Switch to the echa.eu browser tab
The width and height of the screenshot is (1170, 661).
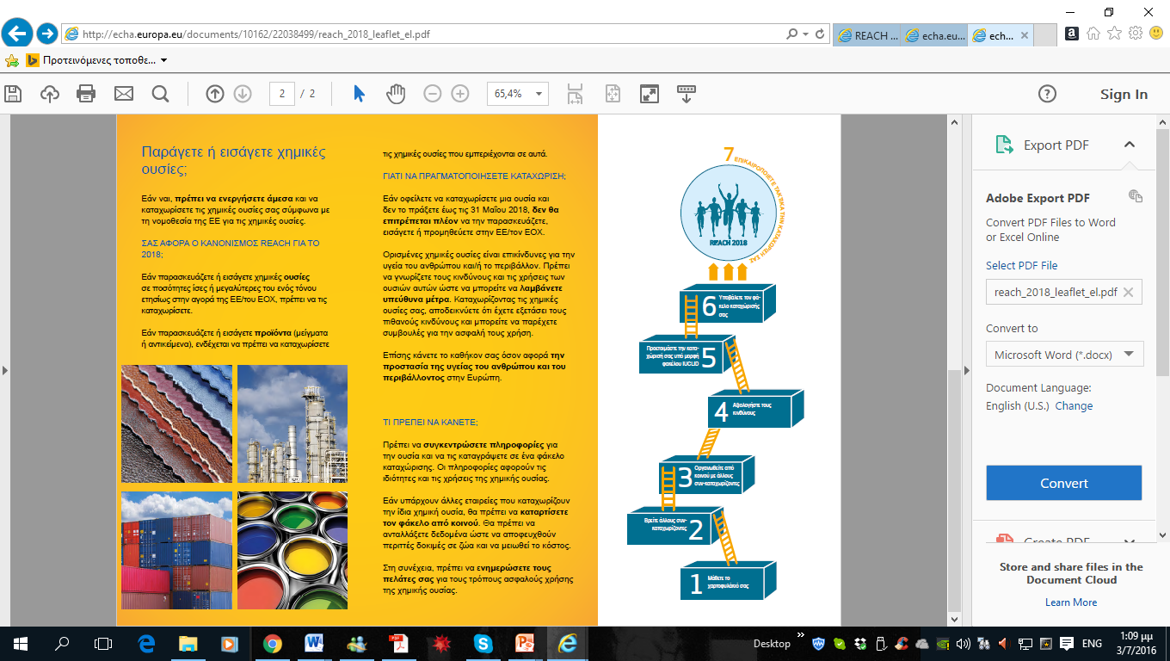[x=933, y=35]
